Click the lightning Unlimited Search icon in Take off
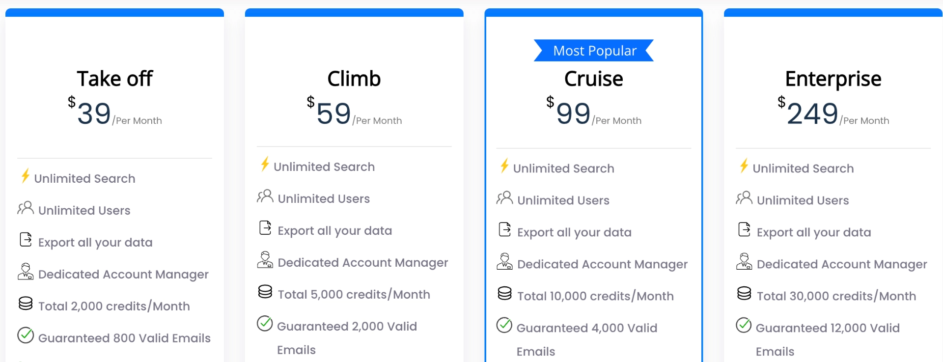Image resolution: width=943 pixels, height=362 pixels. point(26,176)
